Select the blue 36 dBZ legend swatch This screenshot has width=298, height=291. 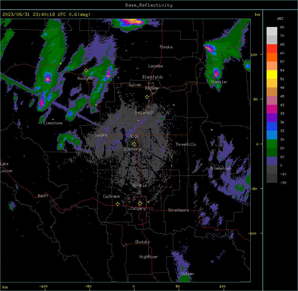pyautogui.click(x=272, y=126)
